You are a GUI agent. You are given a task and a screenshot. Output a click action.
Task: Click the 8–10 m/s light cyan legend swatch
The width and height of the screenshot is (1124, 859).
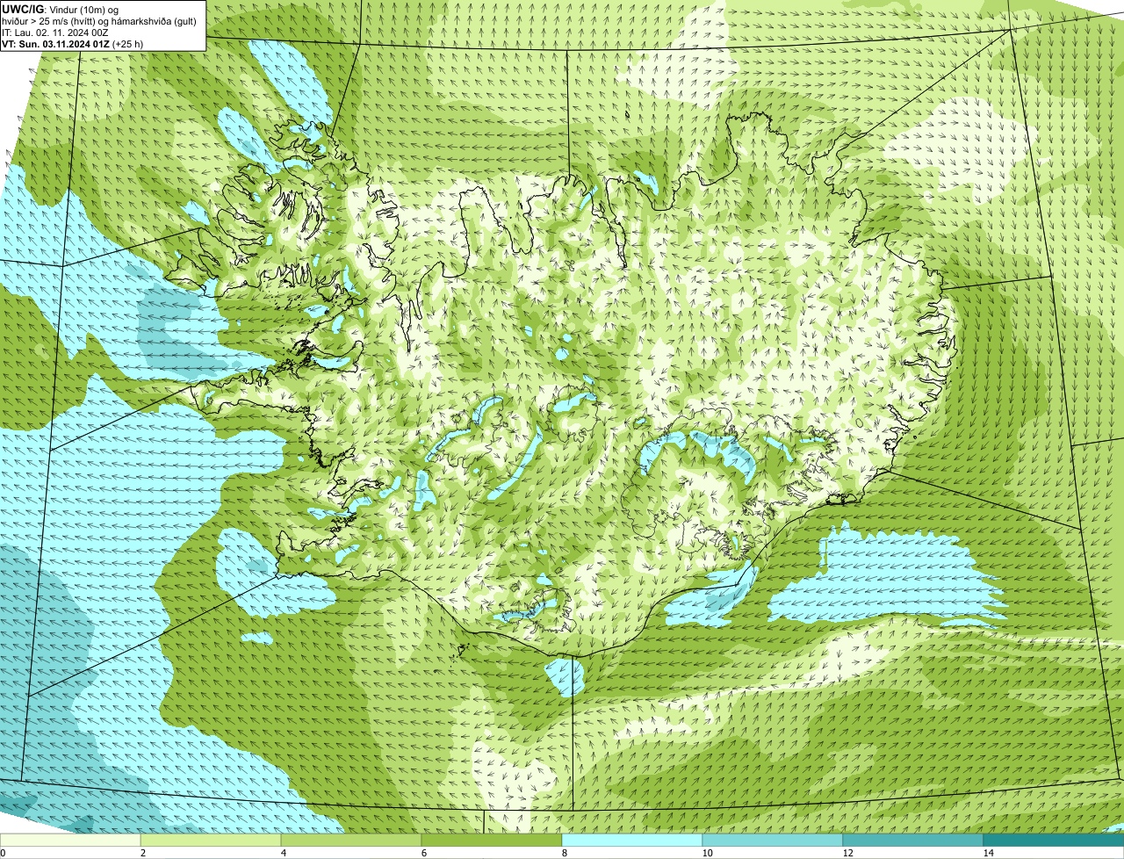[x=632, y=840]
